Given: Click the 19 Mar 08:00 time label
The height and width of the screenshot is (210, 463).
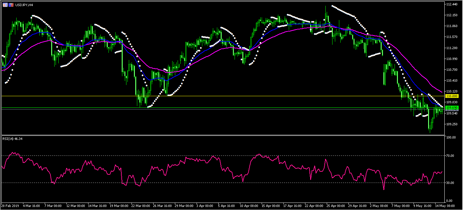Looking at the screenshot, I should 118,206.
